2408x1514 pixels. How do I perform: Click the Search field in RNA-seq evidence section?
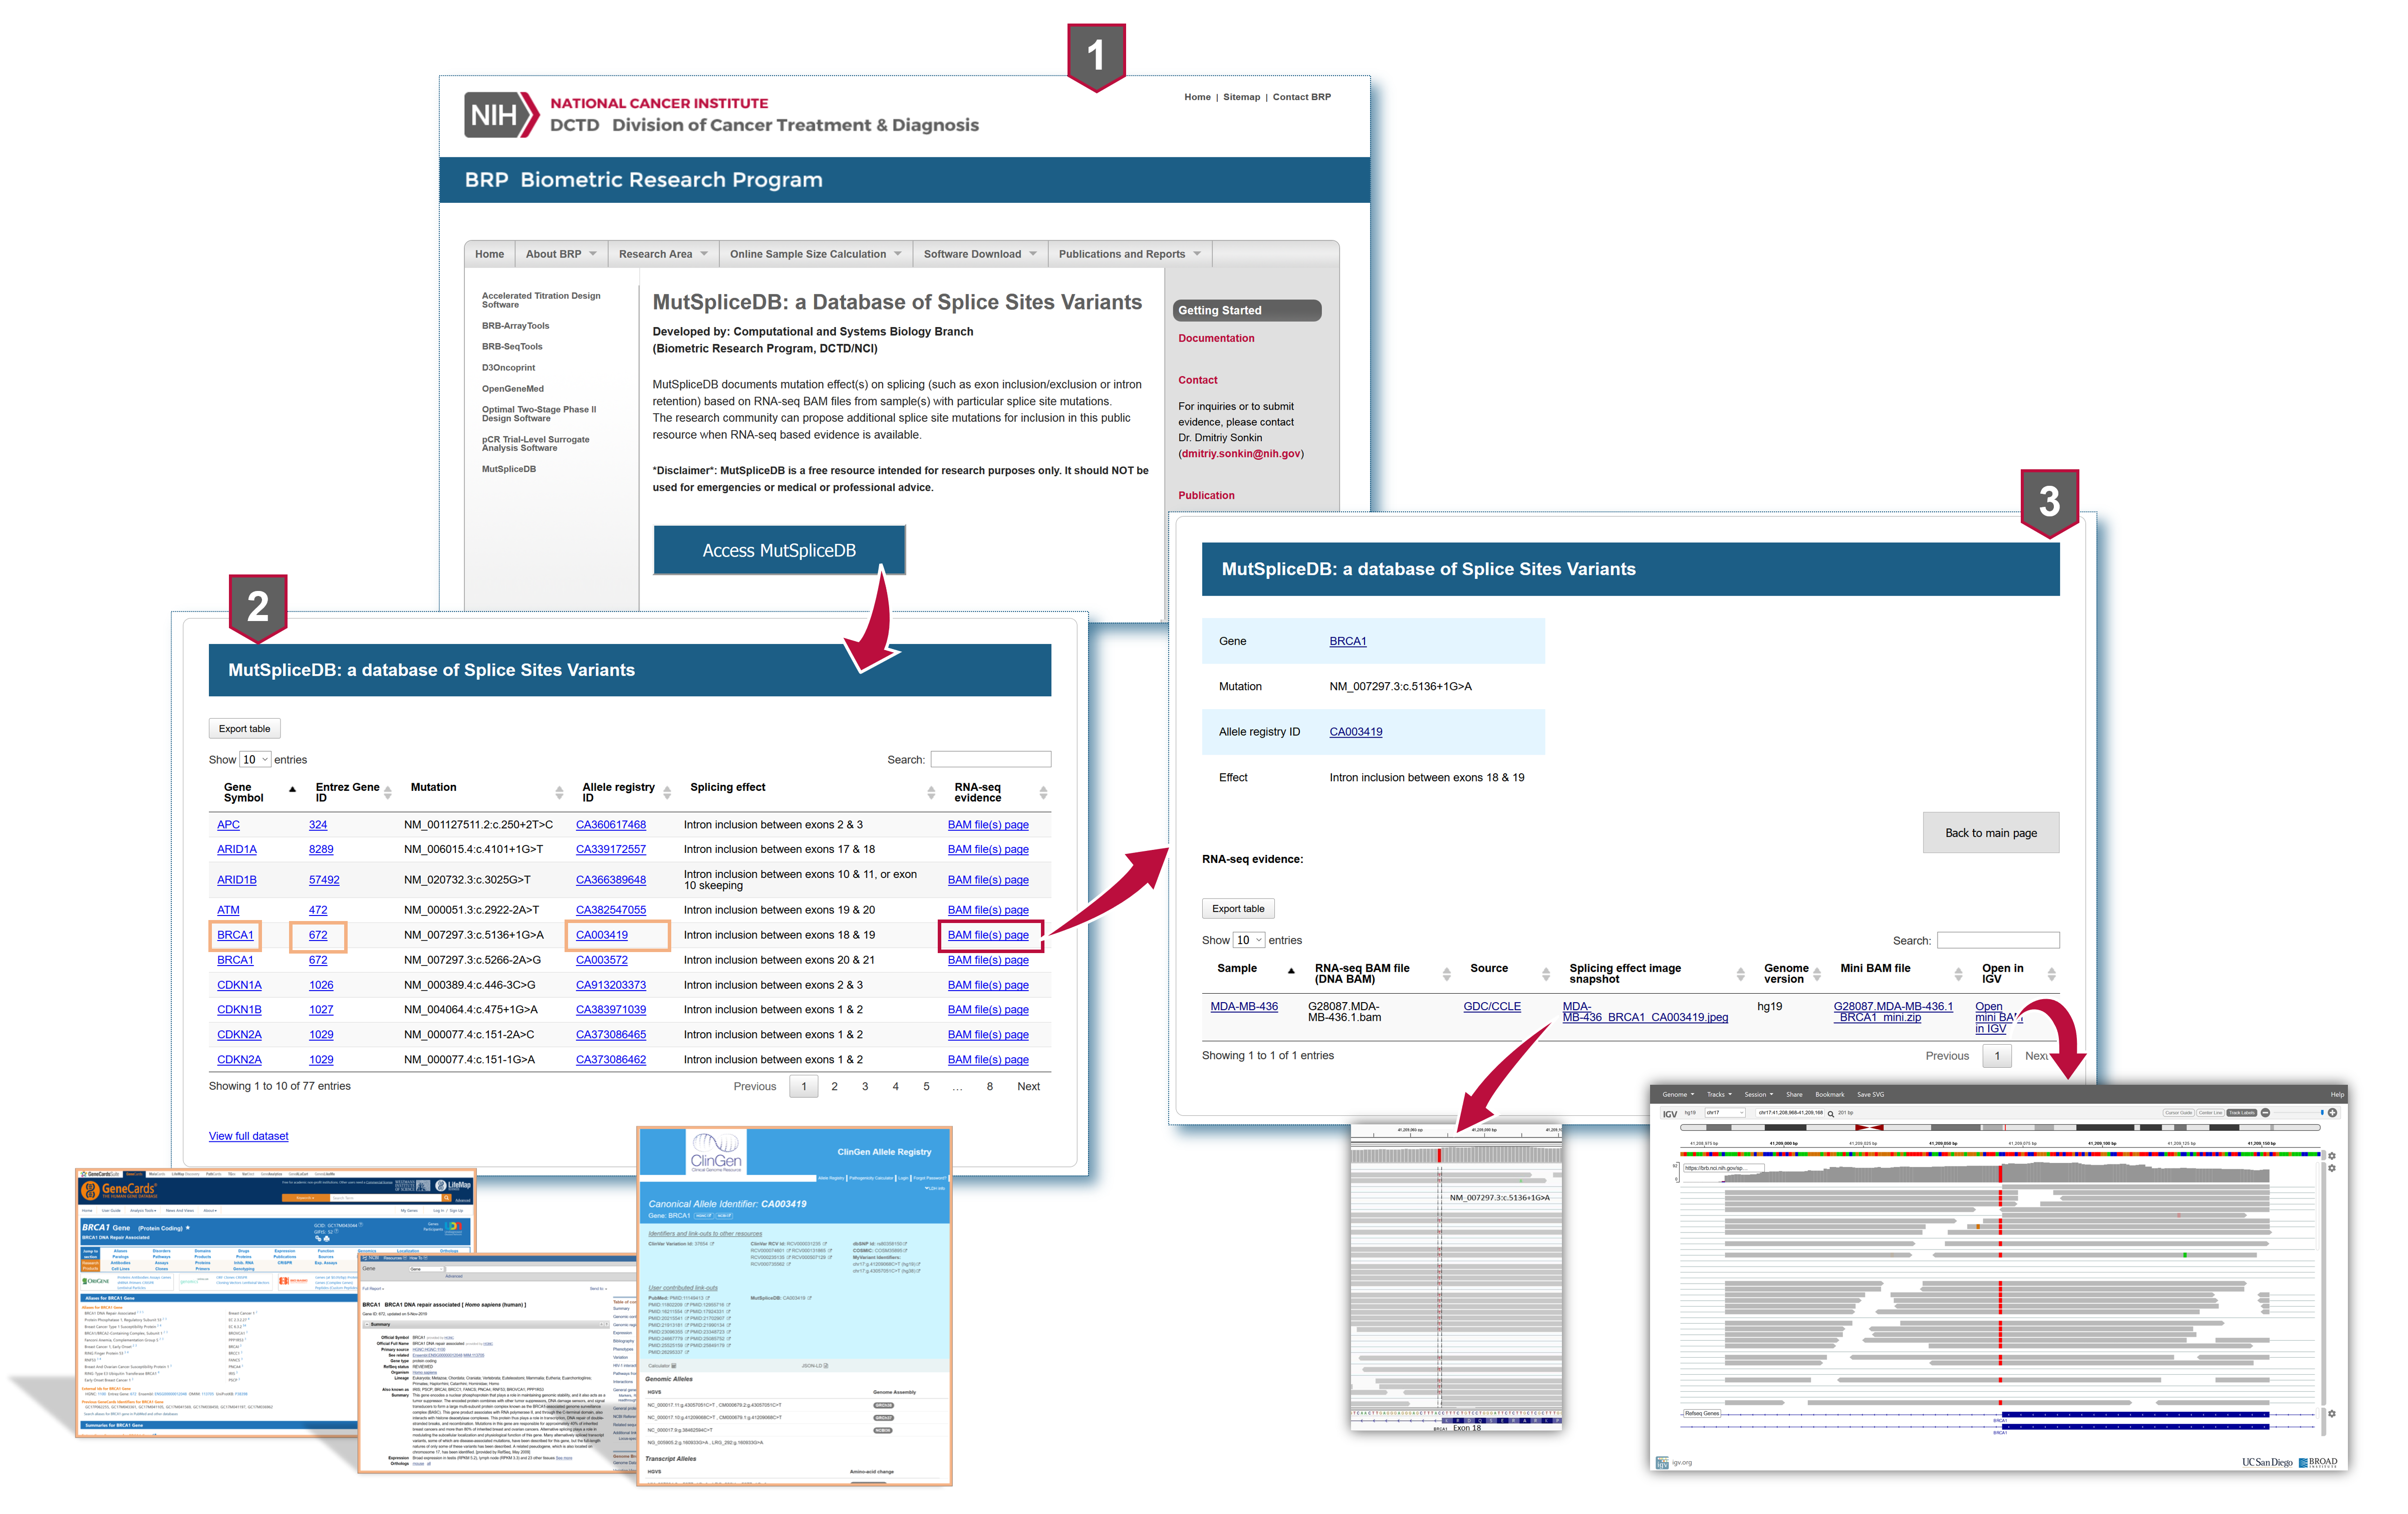[1998, 940]
